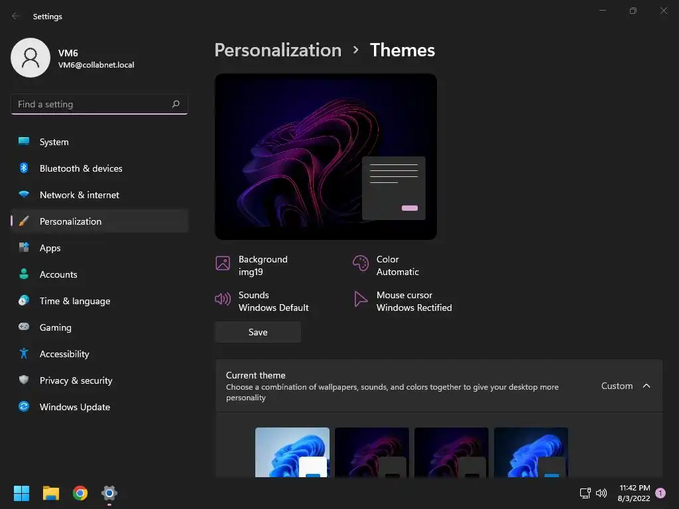Open Privacy & security label
The image size is (679, 509).
tap(76, 380)
